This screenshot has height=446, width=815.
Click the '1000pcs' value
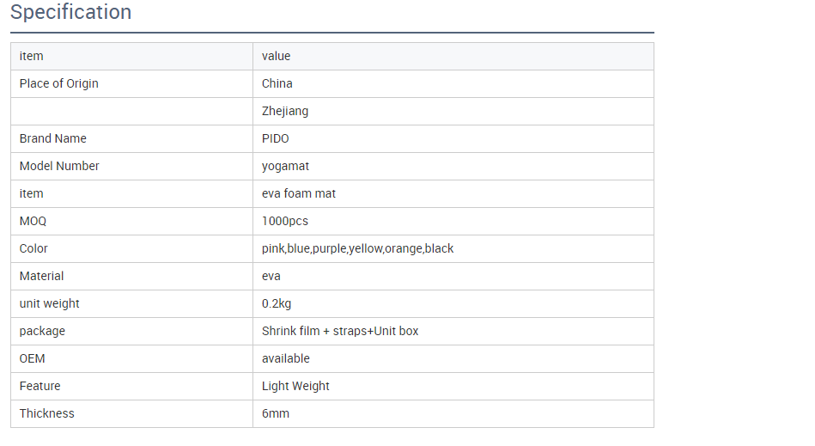point(285,221)
